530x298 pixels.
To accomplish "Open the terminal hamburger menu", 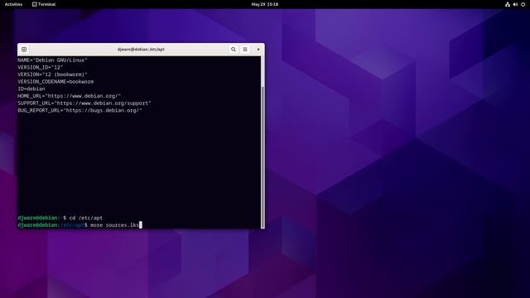I will pos(245,50).
